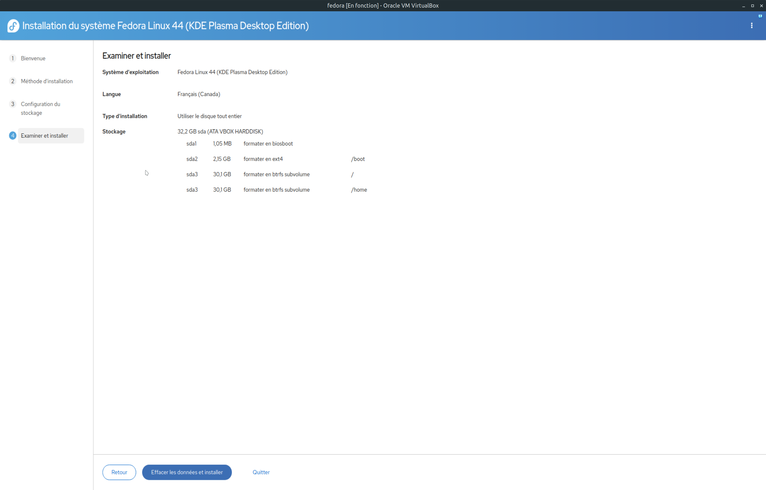This screenshot has width=766, height=490.
Task: Close the VirtualBox window
Action: click(761, 6)
